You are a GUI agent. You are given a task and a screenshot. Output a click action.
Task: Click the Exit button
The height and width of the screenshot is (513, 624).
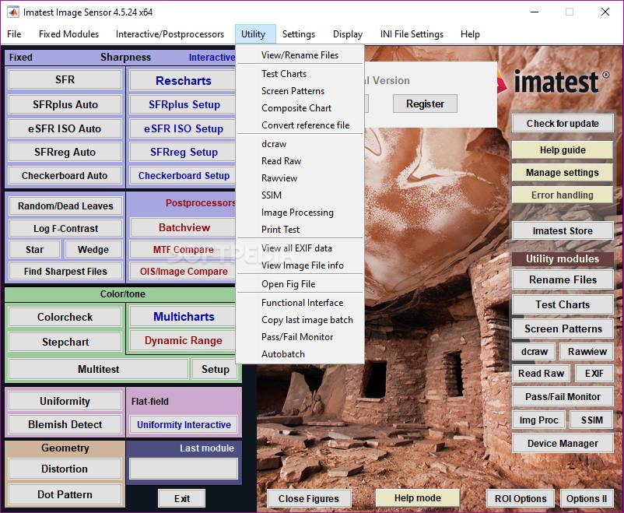click(182, 499)
